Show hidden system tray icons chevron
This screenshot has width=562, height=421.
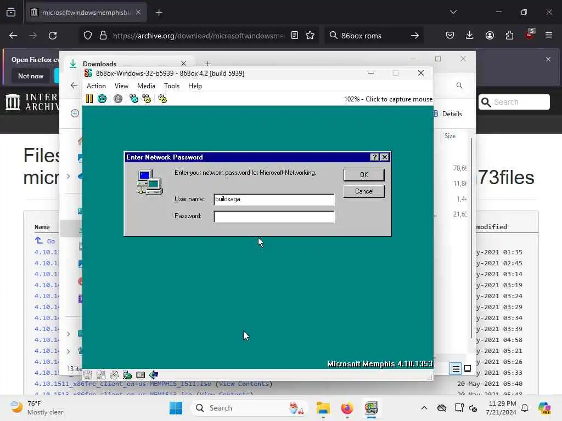click(424, 408)
